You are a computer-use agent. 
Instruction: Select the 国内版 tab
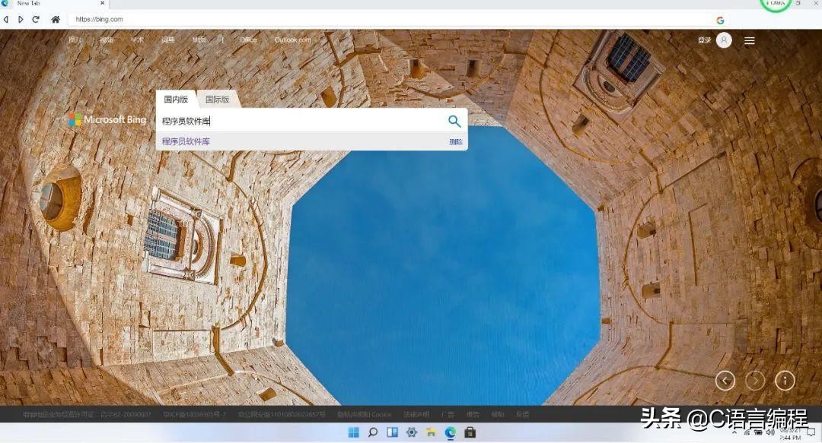[x=175, y=99]
